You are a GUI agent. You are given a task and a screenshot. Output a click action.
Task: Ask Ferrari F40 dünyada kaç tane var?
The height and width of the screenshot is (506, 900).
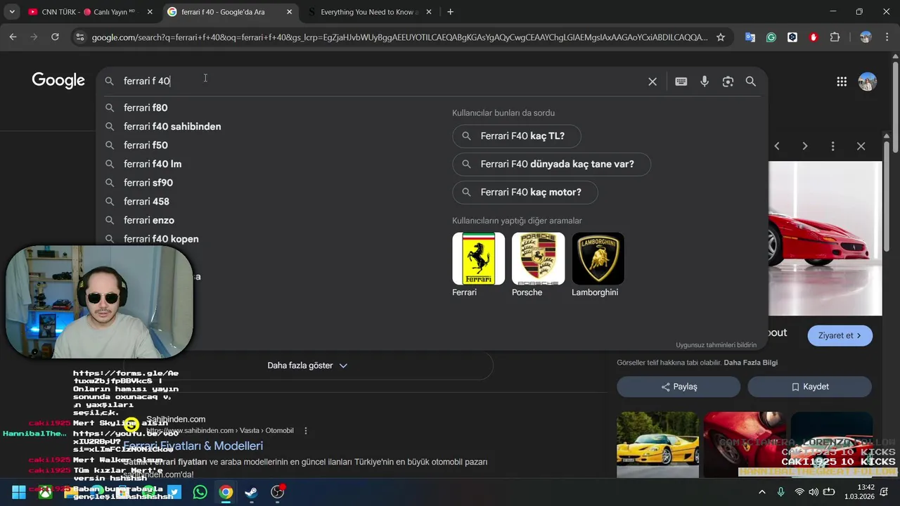(x=551, y=164)
